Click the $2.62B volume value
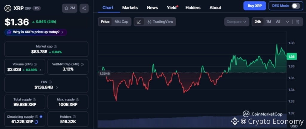Viewport: 306px width, 129px height. (x=14, y=70)
